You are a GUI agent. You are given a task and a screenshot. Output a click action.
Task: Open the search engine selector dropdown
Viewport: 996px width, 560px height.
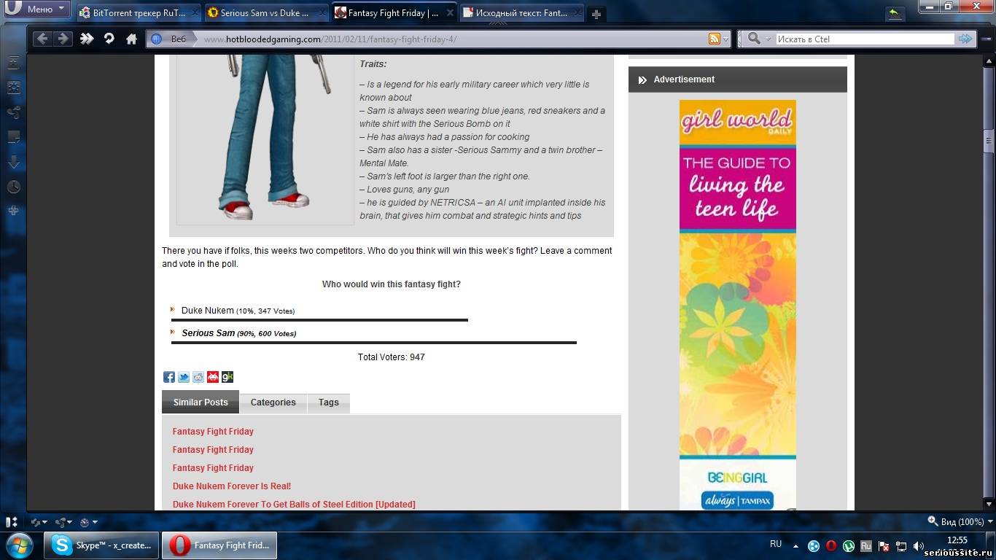pyautogui.click(x=758, y=39)
